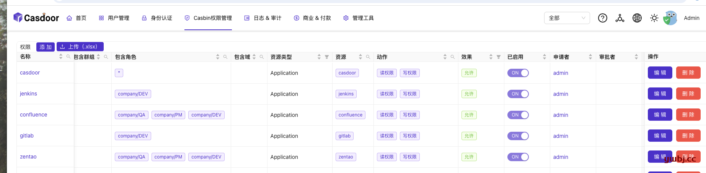Viewport: 706px width, 173px height.
Task: Toggle the enabled switch for casdoor
Action: 518,73
